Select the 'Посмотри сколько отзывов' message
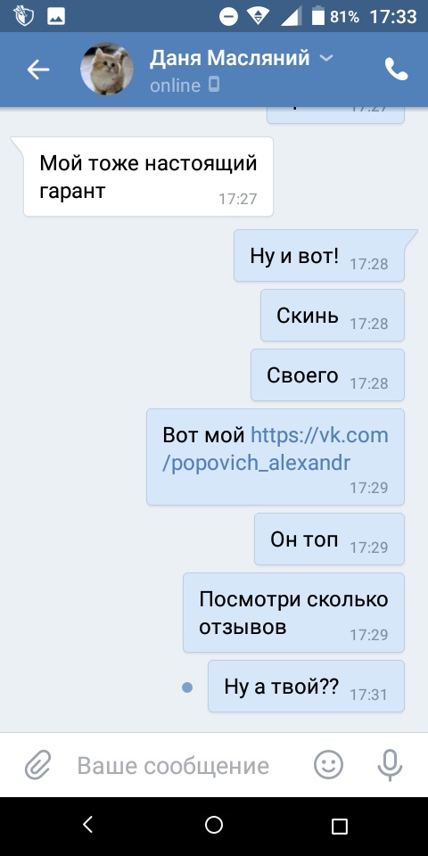The image size is (428, 856). click(x=293, y=613)
